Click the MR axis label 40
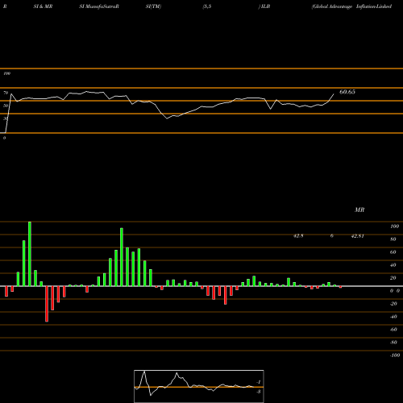Image resolution: width=403 pixels, height=403 pixels. pyautogui.click(x=393, y=265)
